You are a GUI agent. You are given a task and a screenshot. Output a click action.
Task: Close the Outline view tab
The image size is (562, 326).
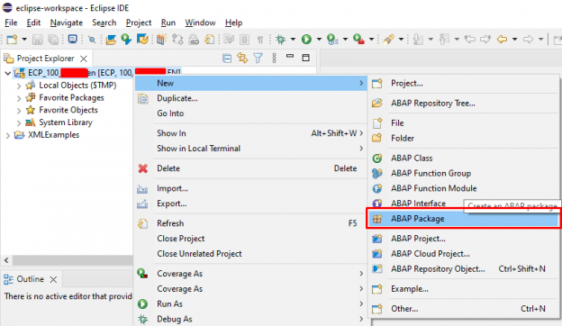(x=53, y=279)
